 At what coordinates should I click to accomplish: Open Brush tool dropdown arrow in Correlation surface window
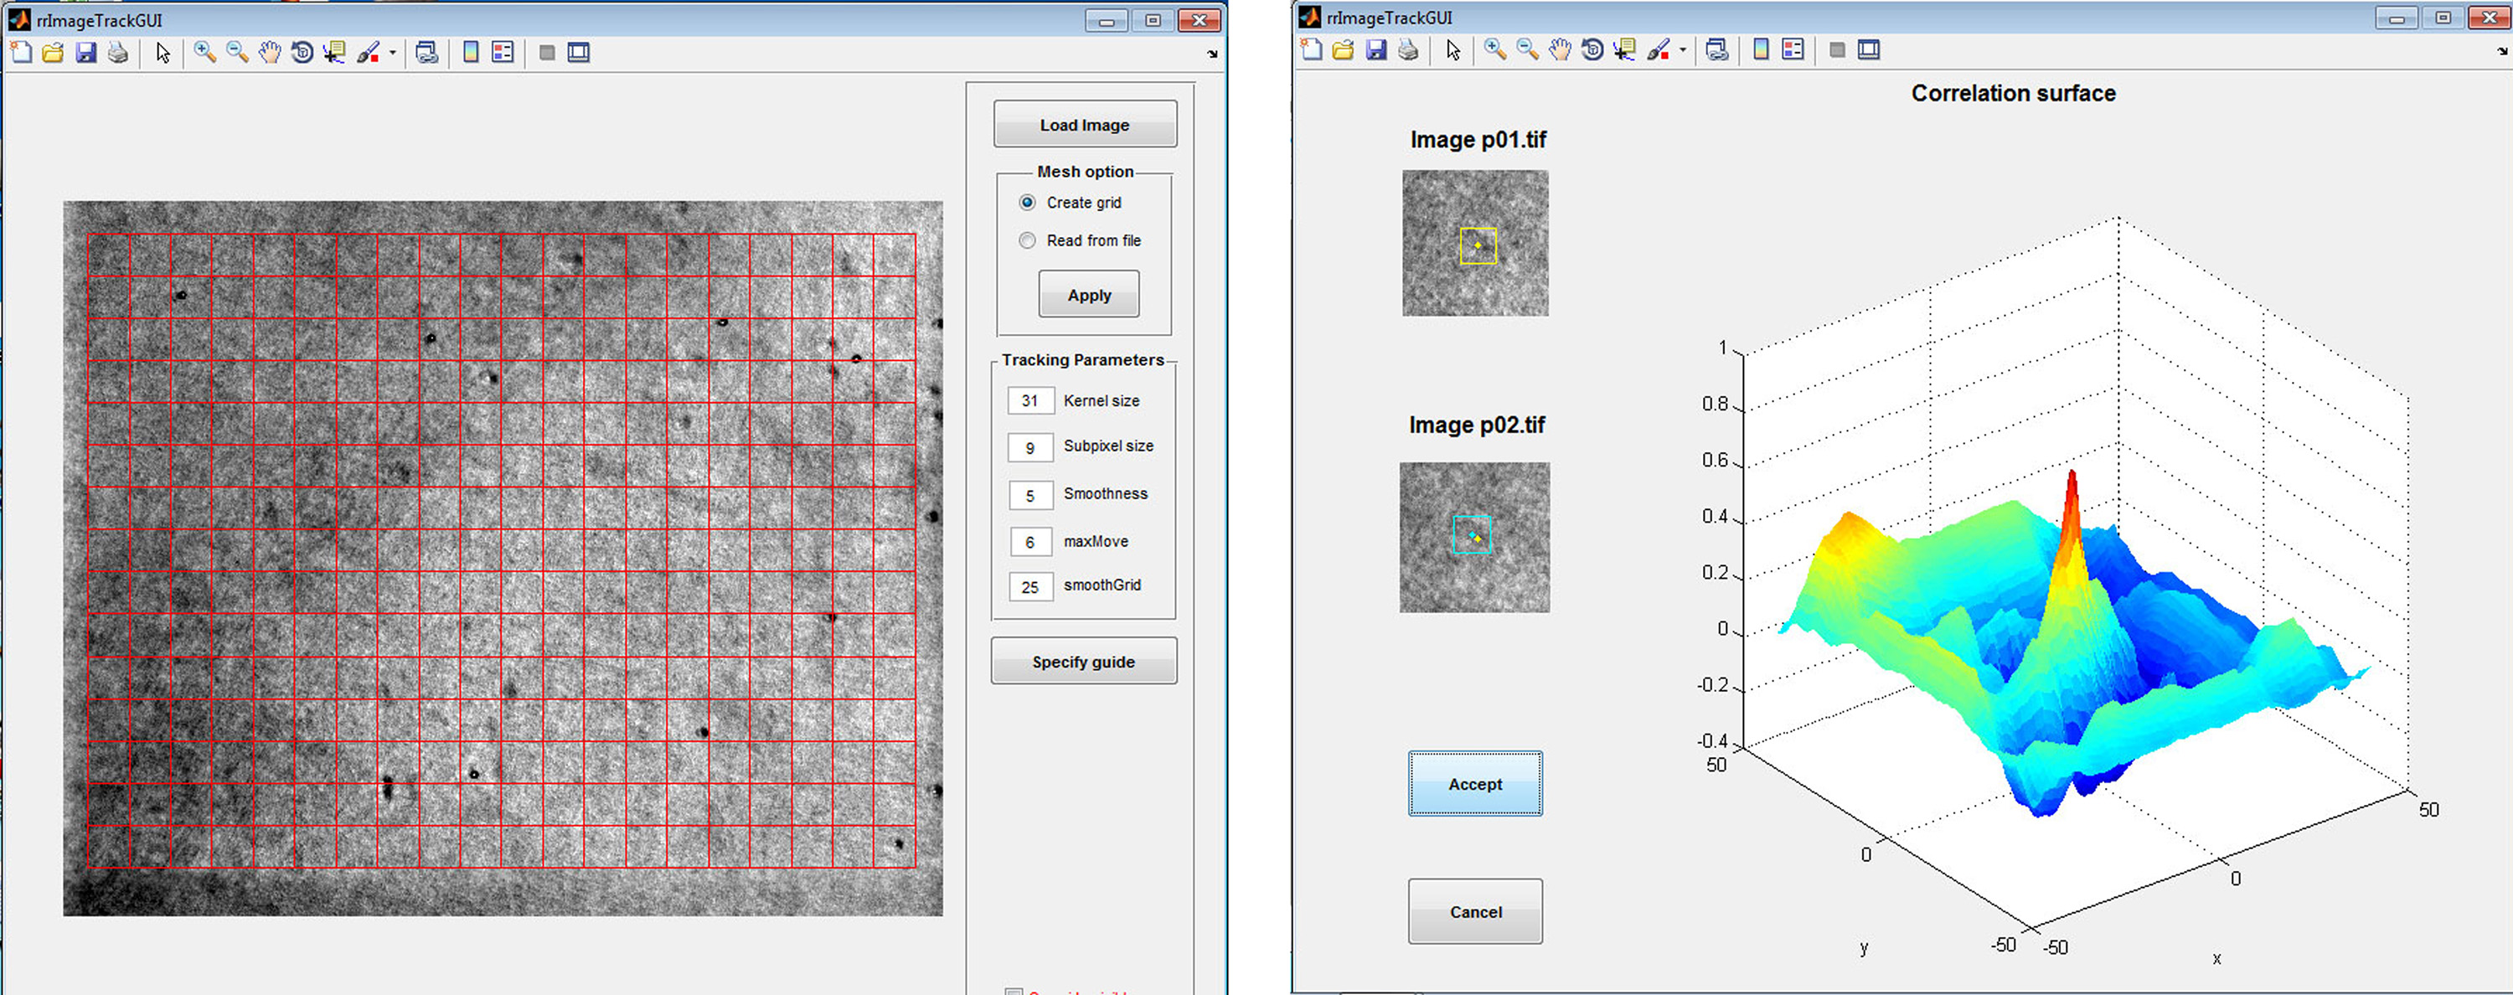click(1683, 49)
